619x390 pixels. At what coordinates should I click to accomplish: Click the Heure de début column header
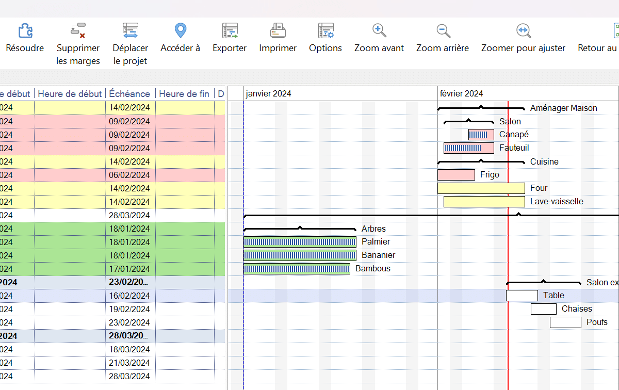coord(70,93)
